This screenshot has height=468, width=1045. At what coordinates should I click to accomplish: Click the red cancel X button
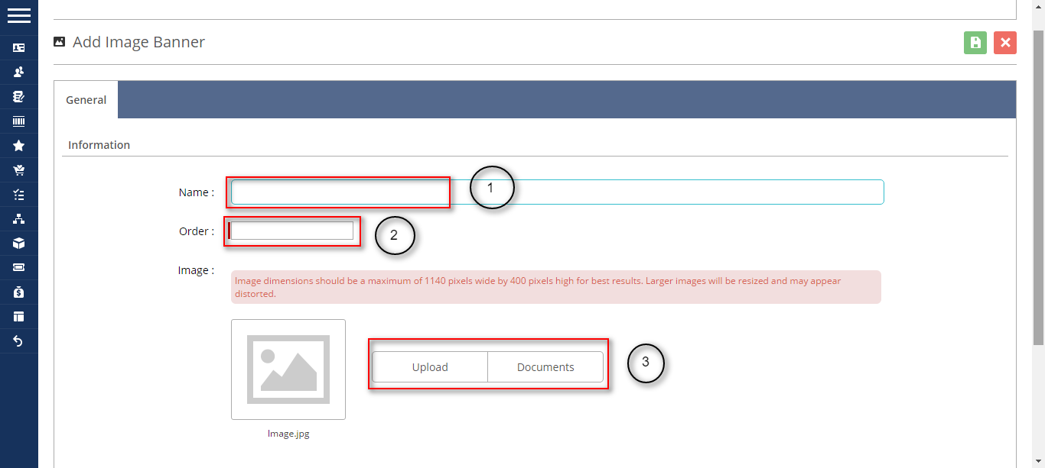(1005, 43)
